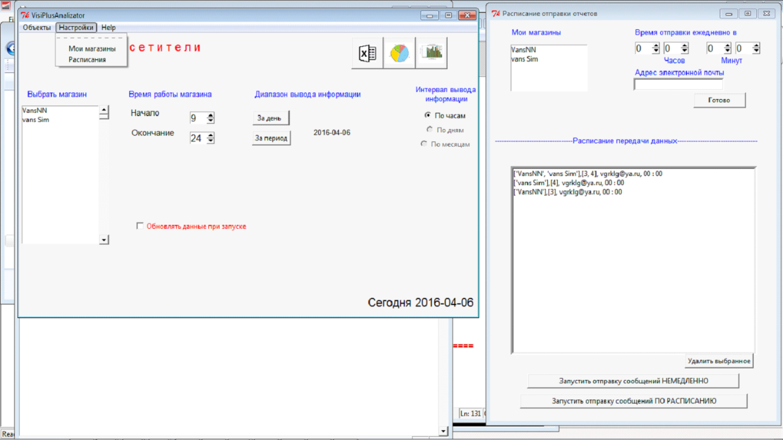Select the 'По часам' radio button
The width and height of the screenshot is (783, 440).
tap(428, 115)
